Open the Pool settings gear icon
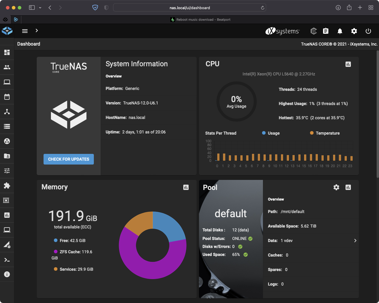Viewport: 379px width, 303px height. 336,187
